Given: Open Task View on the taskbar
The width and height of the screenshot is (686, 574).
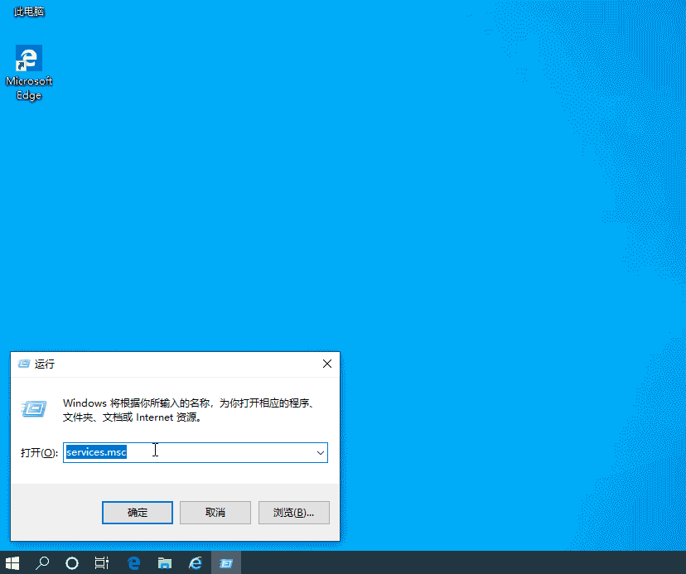Looking at the screenshot, I should pyautogui.click(x=102, y=562).
